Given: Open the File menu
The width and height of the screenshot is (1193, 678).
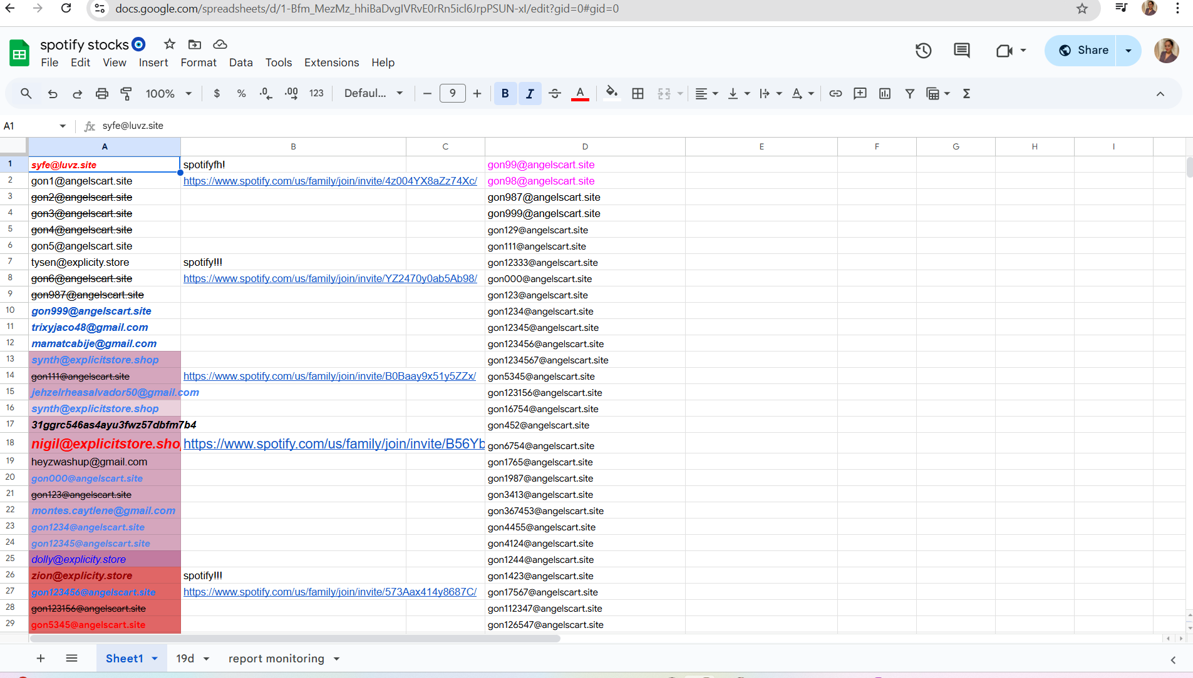Looking at the screenshot, I should (49, 63).
